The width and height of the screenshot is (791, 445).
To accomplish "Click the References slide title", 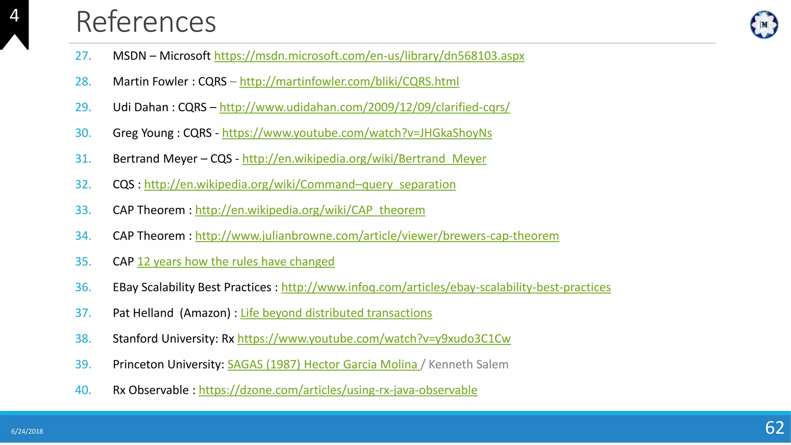I will [x=146, y=22].
